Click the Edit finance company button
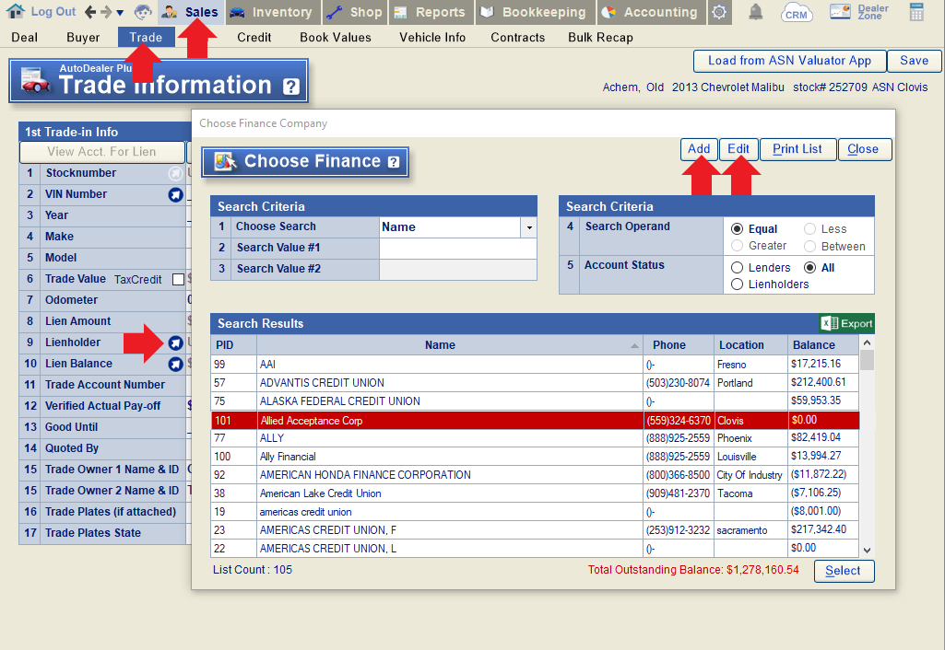 [x=738, y=148]
